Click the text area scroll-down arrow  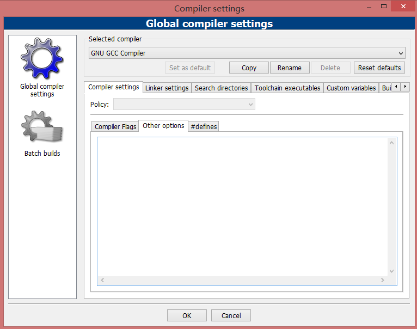click(391, 271)
